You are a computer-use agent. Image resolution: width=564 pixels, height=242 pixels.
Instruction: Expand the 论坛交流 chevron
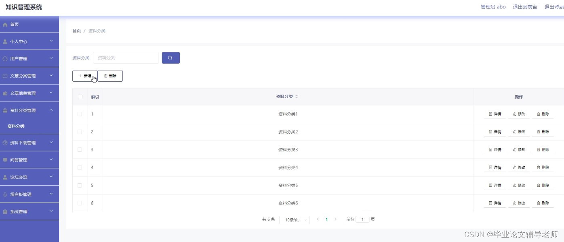[x=51, y=177]
